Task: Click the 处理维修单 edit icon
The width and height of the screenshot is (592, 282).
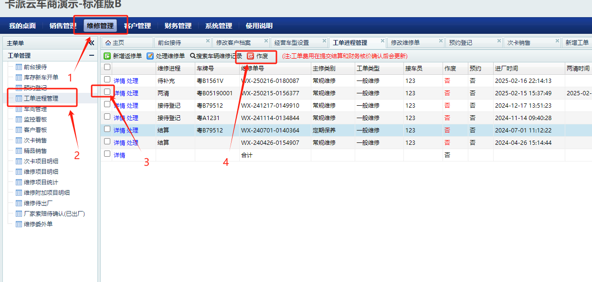Action: (150, 56)
